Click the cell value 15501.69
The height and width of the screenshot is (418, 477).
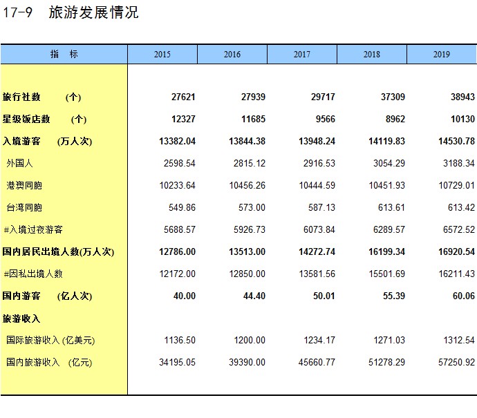point(386,274)
